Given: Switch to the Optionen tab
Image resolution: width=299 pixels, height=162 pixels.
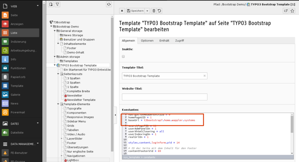Looking at the screenshot, I should click(147, 41).
